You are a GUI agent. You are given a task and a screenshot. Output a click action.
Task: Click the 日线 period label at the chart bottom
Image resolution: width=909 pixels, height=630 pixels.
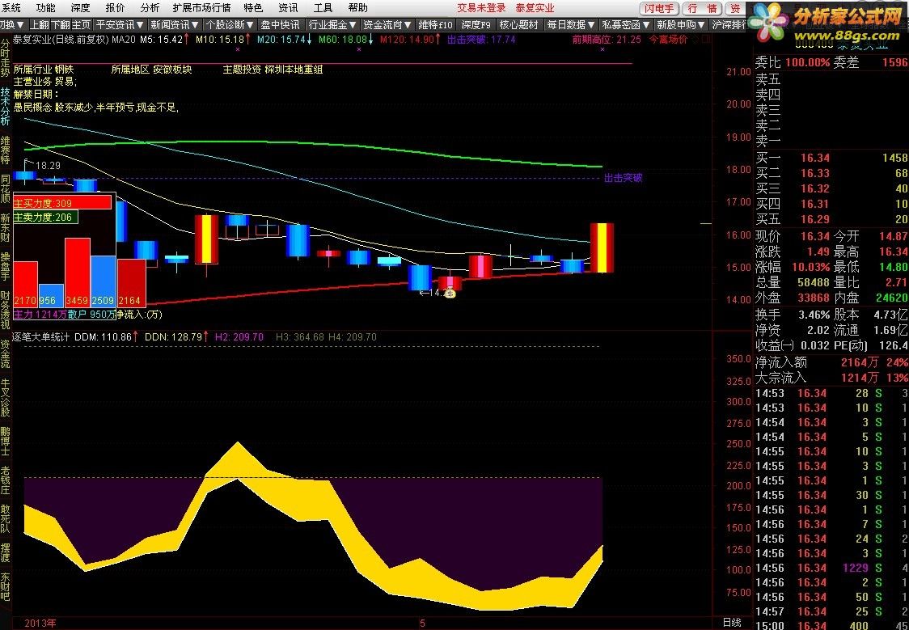(732, 623)
